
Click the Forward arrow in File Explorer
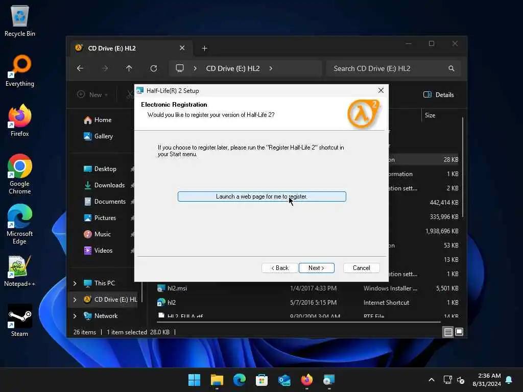tap(105, 68)
